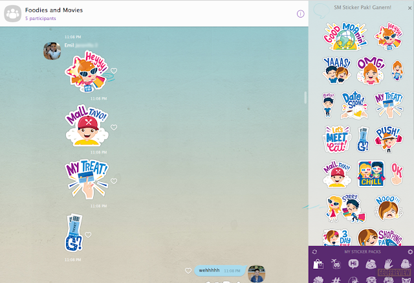Send the Let's Meet and Eat sticker

pos(337,139)
